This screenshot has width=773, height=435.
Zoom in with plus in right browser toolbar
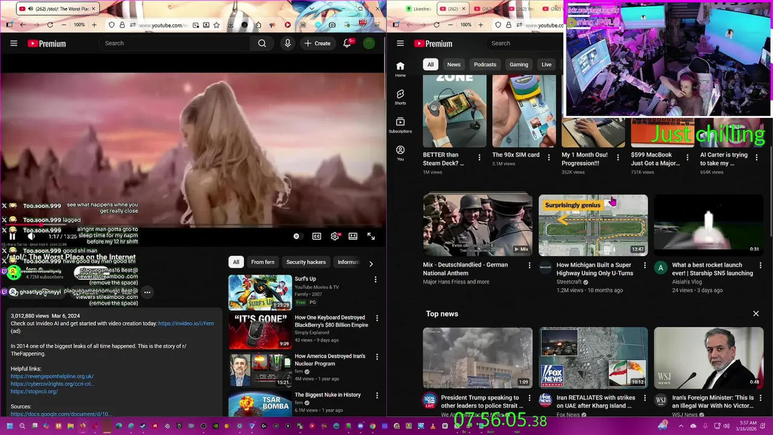click(x=481, y=25)
